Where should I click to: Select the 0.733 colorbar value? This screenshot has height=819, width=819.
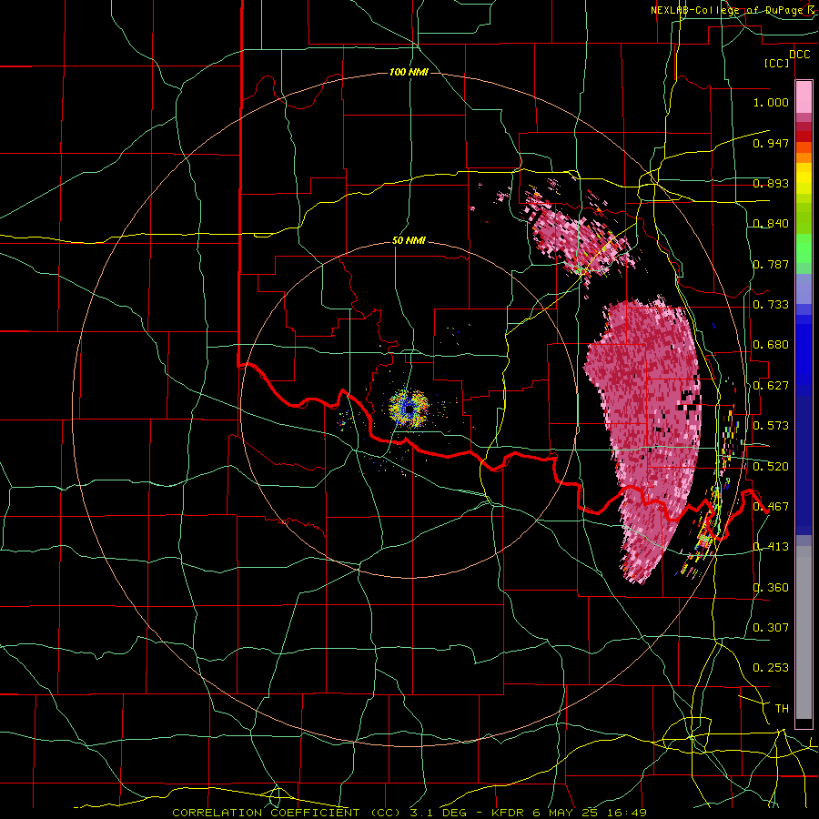click(x=771, y=305)
